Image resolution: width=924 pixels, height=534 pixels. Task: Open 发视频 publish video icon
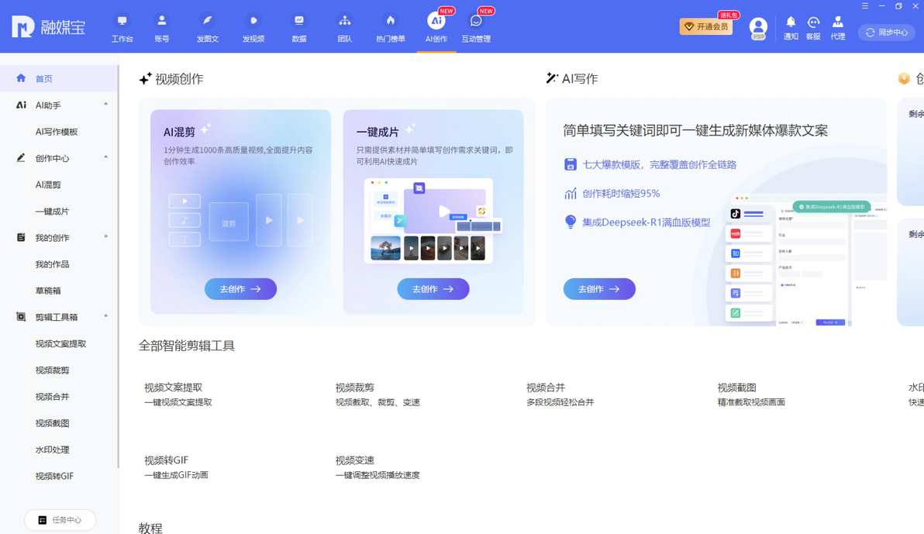pos(253,22)
